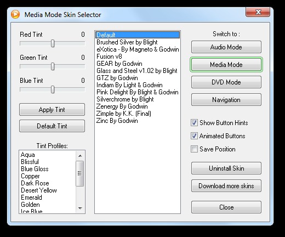Click the Red Tint slider handle
Screen dimensions: 285x237
[x=53, y=43]
